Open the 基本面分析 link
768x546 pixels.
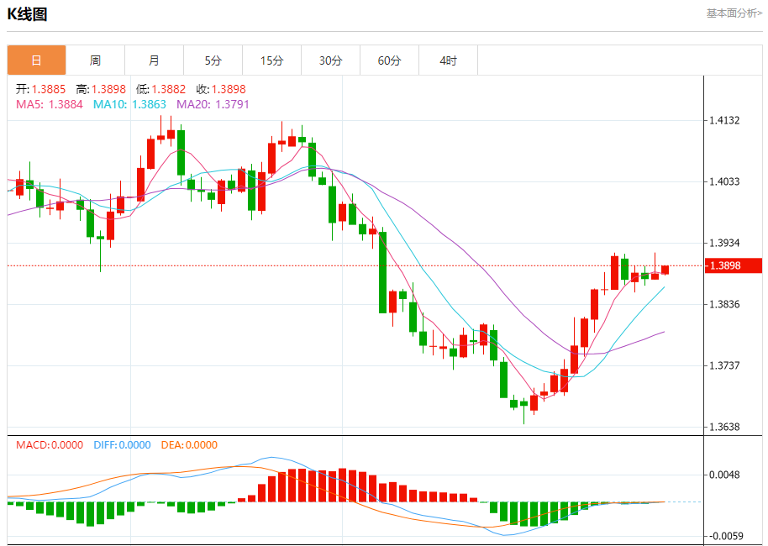point(734,13)
